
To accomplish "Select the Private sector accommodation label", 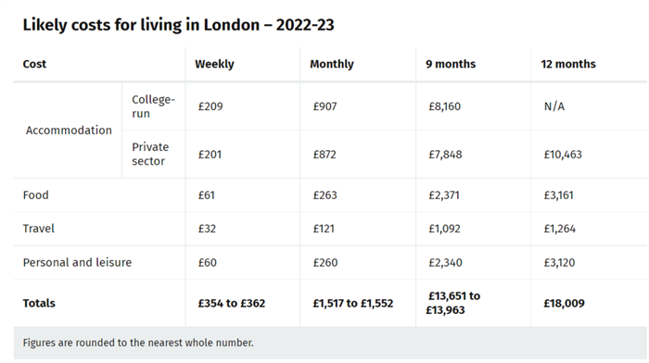I will pos(150,154).
